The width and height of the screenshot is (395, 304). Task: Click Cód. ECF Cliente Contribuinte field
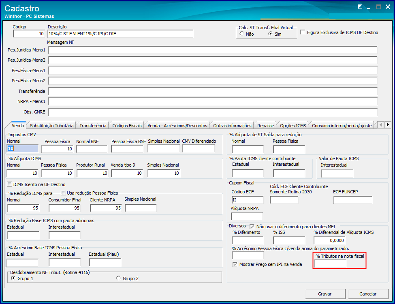[284, 200]
